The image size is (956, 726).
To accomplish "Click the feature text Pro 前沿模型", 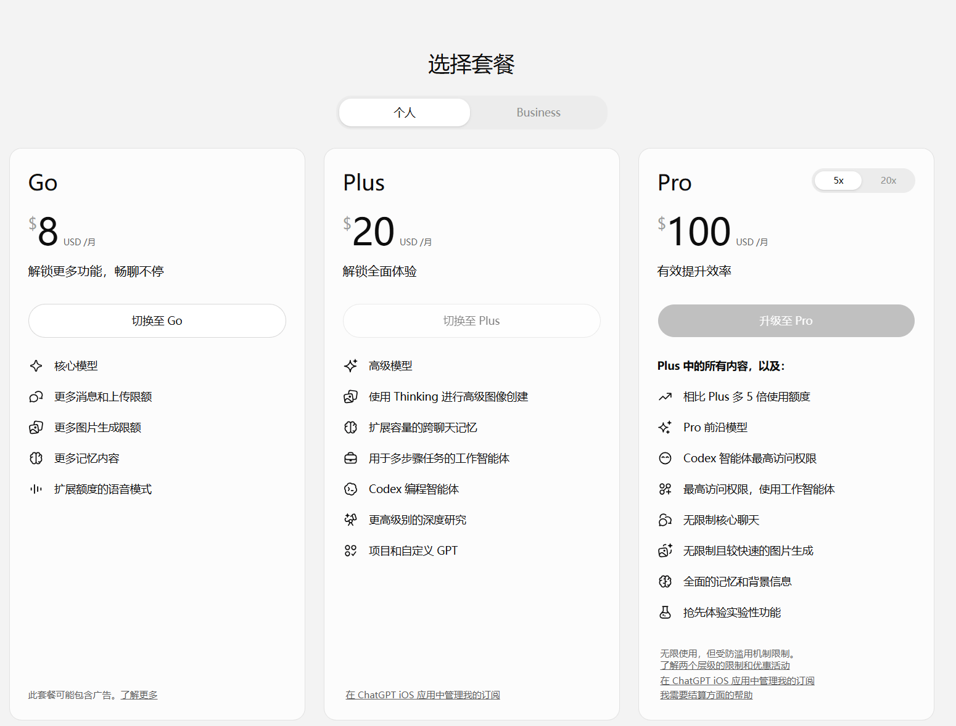I will pos(715,428).
